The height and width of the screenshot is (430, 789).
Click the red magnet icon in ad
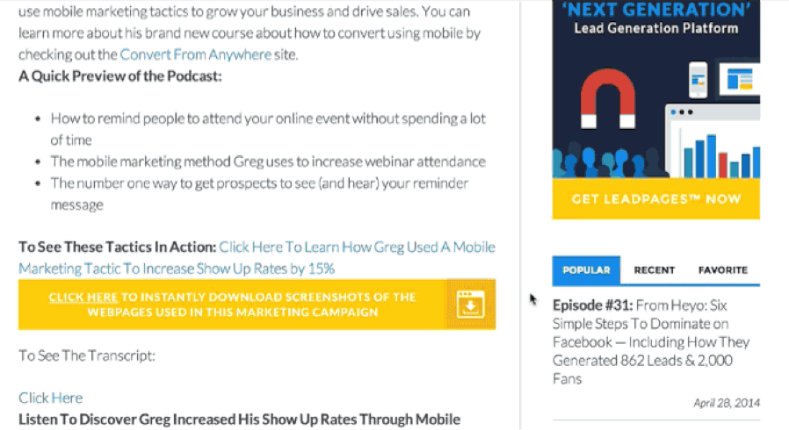[x=607, y=98]
